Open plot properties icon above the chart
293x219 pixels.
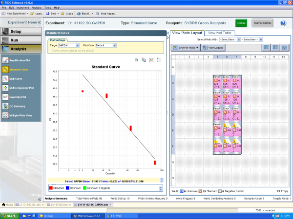[x=151, y=60]
